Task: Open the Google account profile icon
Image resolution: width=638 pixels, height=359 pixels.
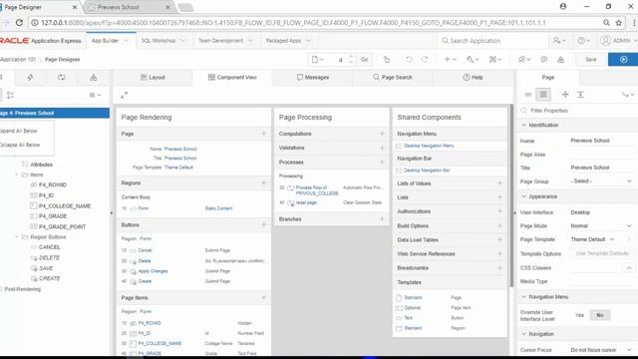Action: 563,7
